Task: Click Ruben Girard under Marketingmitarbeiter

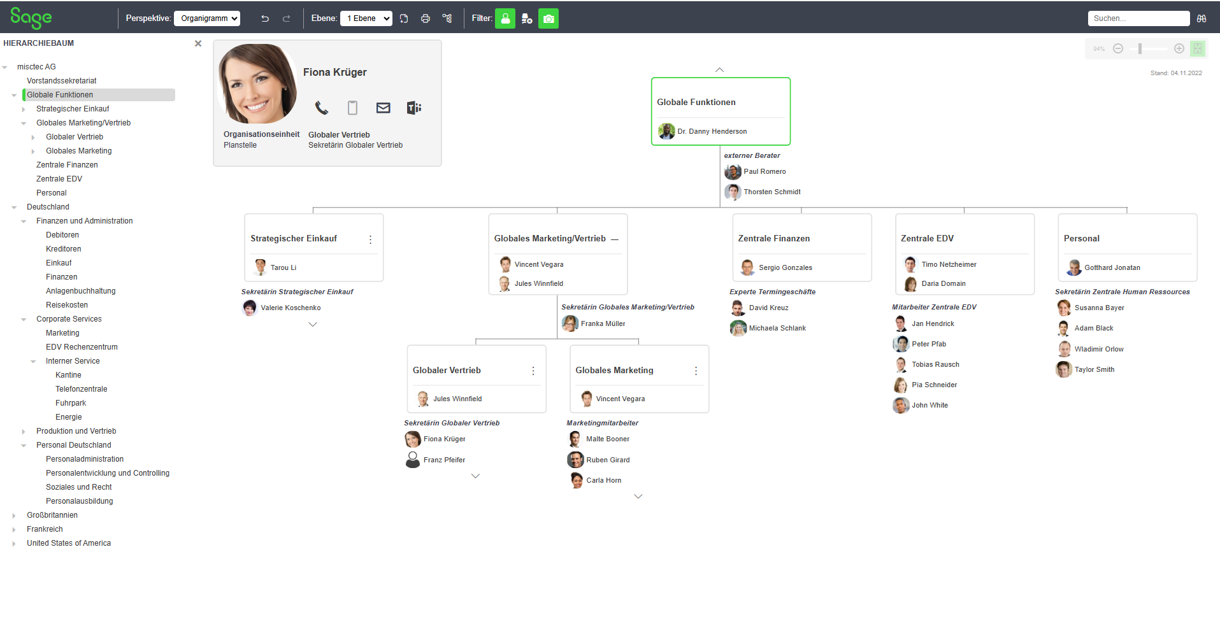Action: click(608, 460)
